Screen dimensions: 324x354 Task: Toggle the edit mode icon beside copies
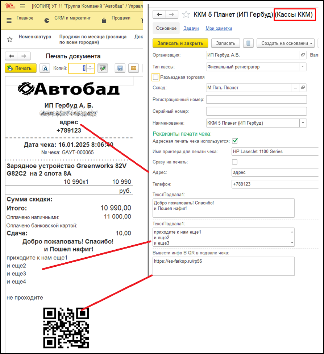click(103, 68)
